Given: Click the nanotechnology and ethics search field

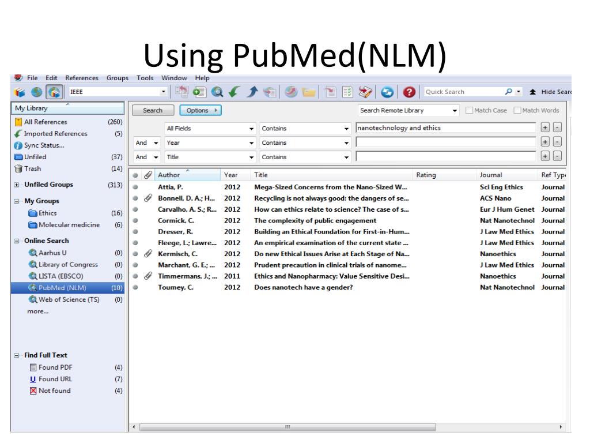Looking at the screenshot, I should (x=446, y=127).
